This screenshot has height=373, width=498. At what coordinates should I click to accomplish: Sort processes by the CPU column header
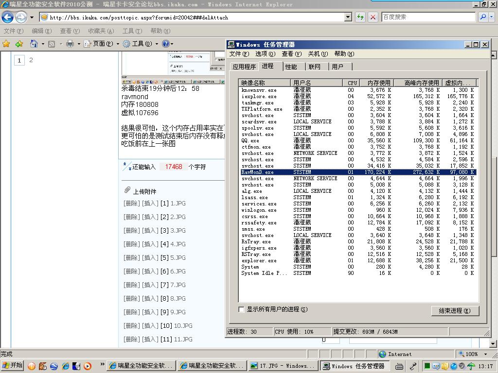(x=352, y=83)
